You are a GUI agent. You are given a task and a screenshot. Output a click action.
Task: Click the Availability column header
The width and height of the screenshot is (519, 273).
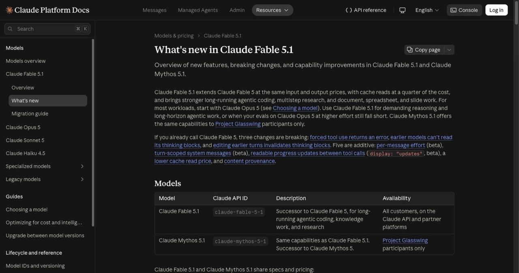coord(397,198)
